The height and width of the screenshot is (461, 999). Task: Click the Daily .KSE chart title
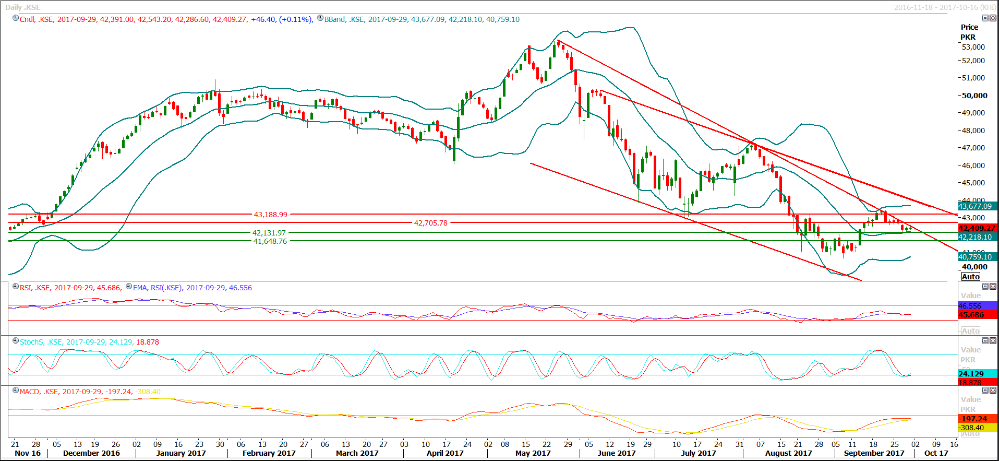click(22, 7)
